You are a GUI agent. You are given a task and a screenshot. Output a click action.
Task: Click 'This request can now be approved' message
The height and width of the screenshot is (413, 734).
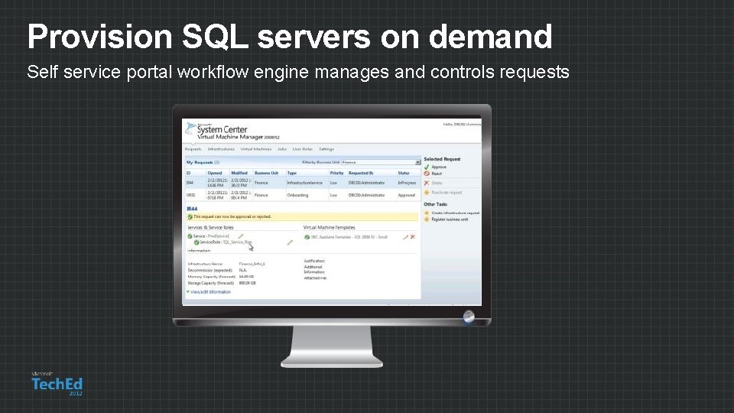tap(232, 216)
